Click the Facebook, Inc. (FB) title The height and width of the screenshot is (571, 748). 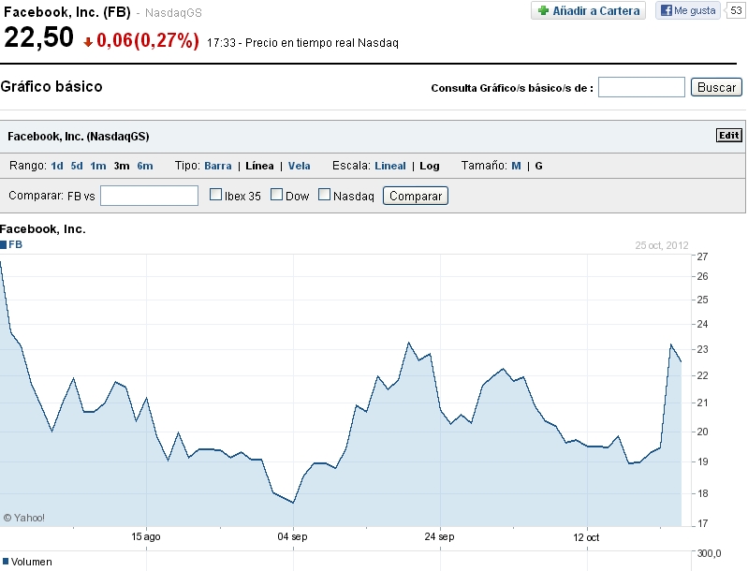(x=67, y=12)
